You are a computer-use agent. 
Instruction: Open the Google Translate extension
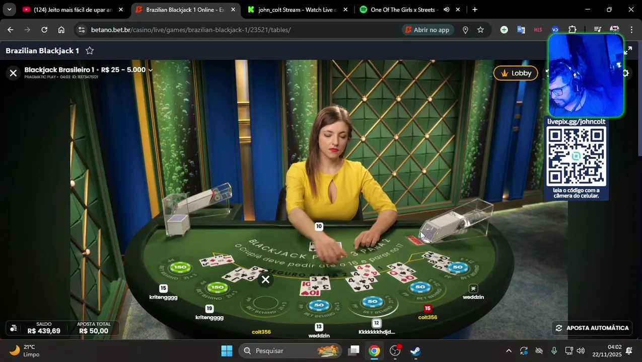(x=521, y=30)
